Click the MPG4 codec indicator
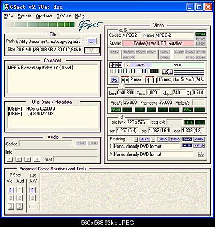 (200, 39)
